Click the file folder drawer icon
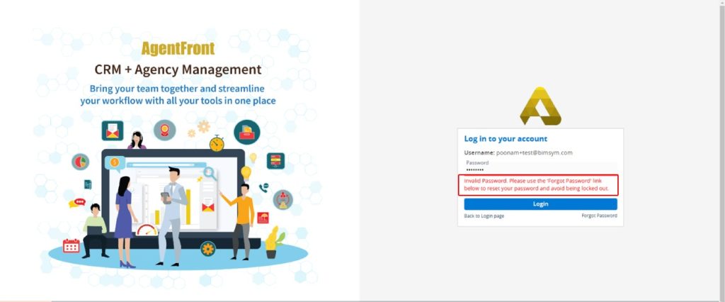Image resolution: width=725 pixels, height=302 pixels. (246, 132)
